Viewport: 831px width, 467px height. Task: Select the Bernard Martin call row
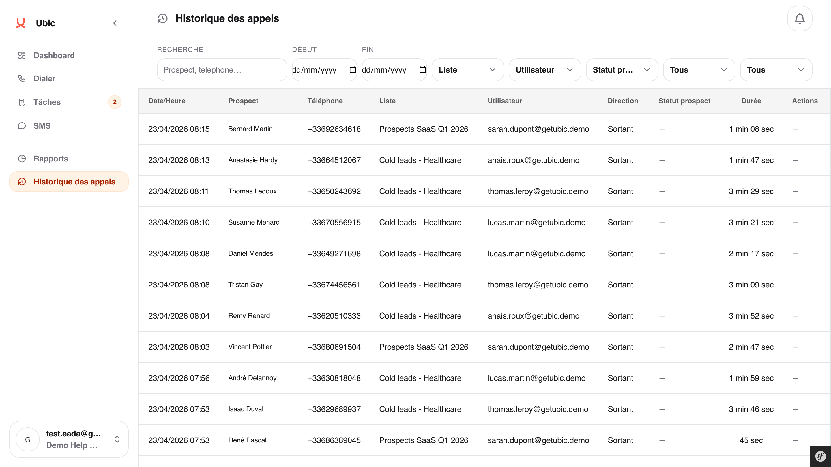point(250,129)
